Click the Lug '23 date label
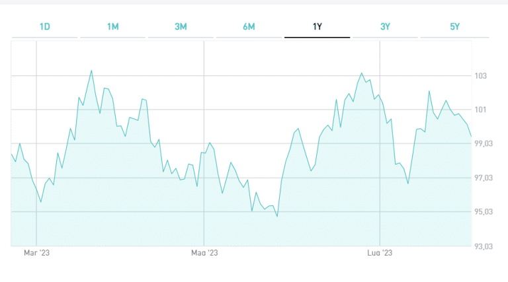Image resolution: width=508 pixels, height=282 pixels. (380, 253)
